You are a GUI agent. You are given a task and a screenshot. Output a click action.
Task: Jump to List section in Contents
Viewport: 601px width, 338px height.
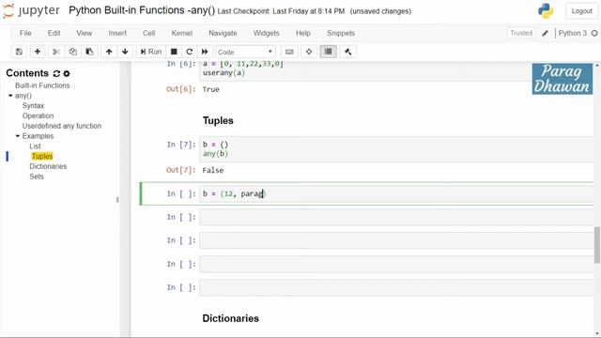pos(35,146)
